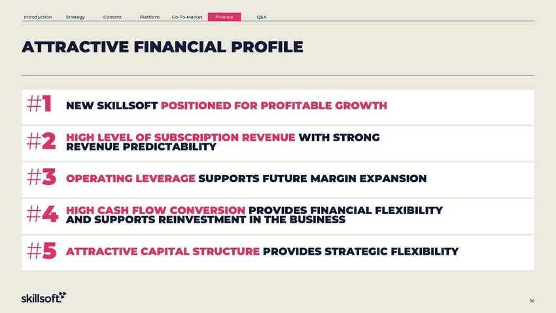Select 'Attractive Capital Structure' text
The image size is (556, 313).
click(163, 251)
